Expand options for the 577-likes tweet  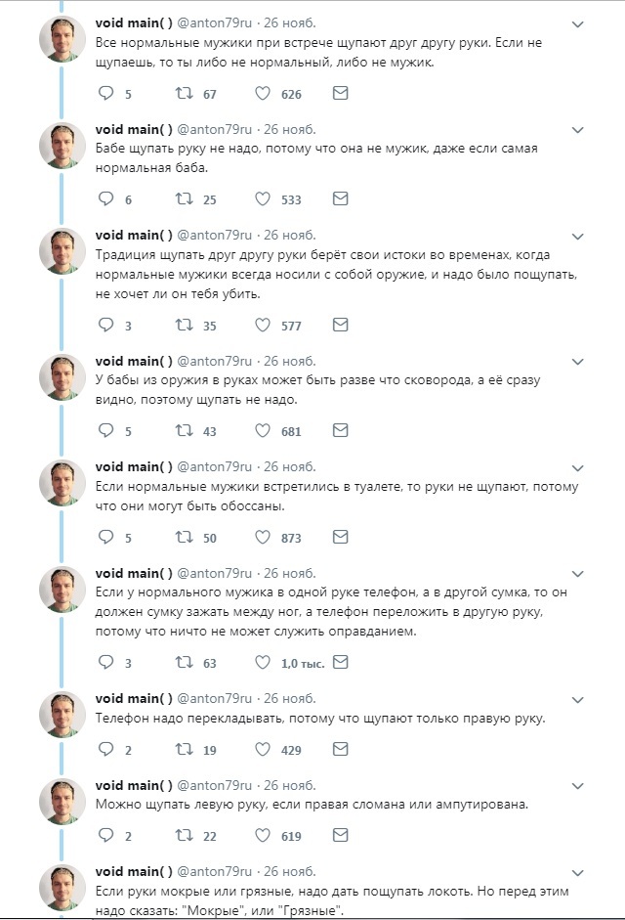click(x=577, y=236)
